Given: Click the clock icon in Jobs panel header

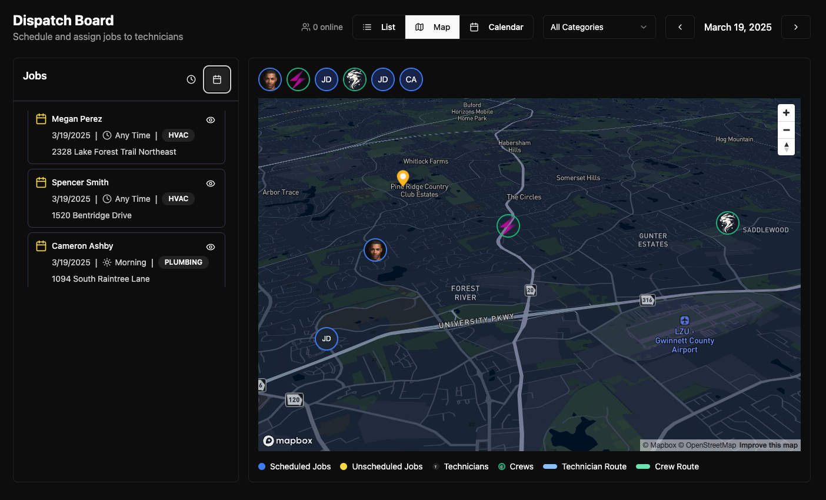Looking at the screenshot, I should pos(191,79).
